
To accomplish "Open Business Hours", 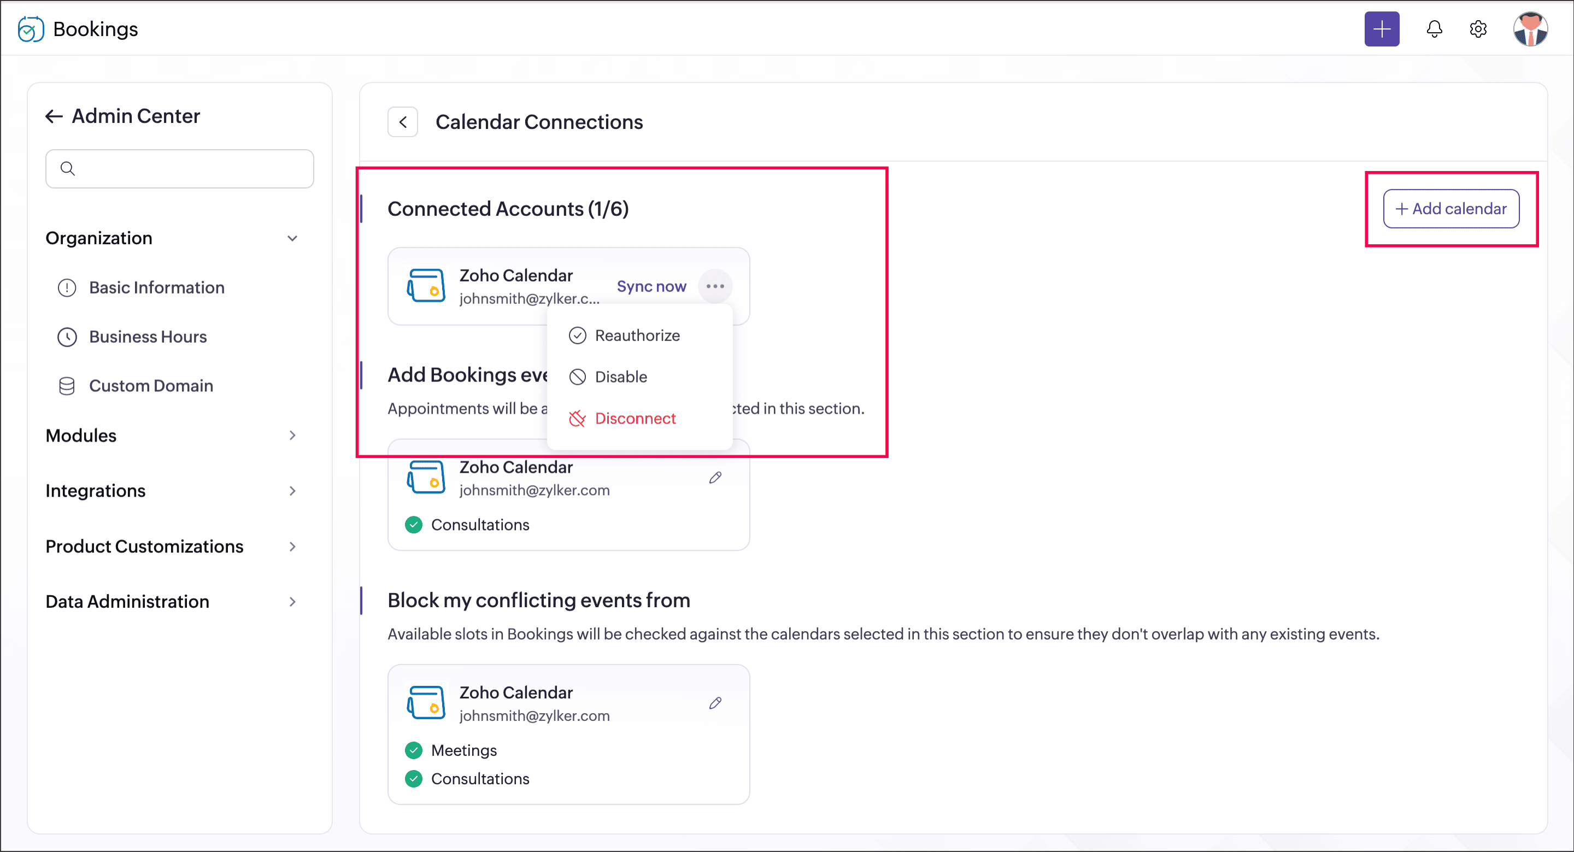I will pyautogui.click(x=148, y=337).
